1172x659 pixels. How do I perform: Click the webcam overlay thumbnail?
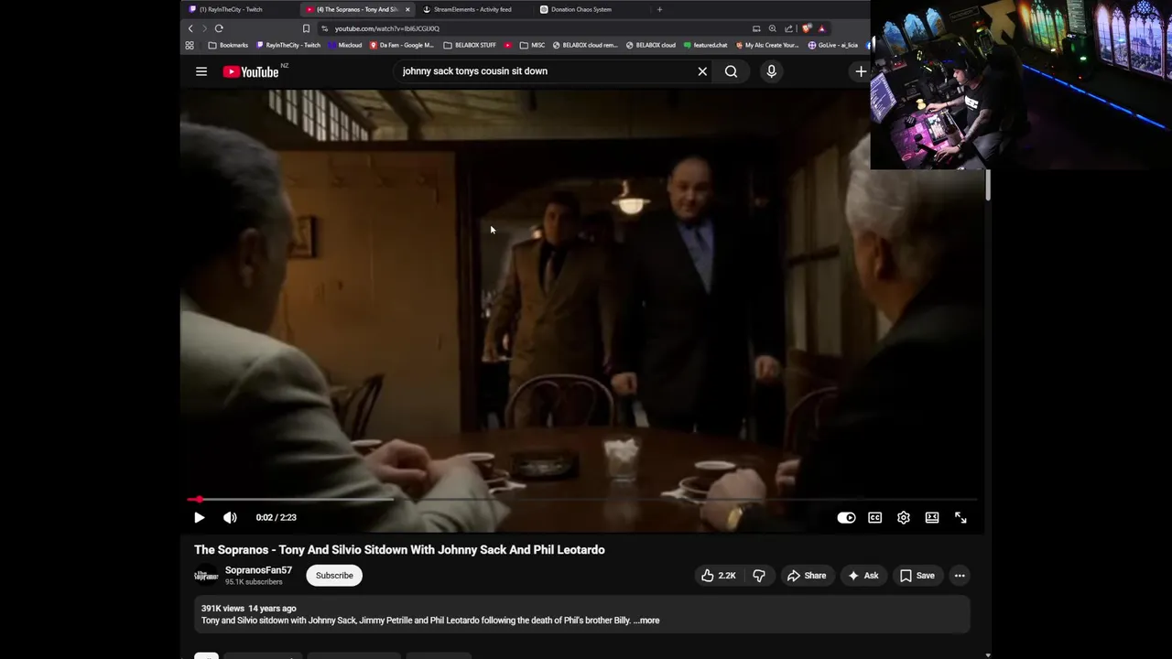1021,84
